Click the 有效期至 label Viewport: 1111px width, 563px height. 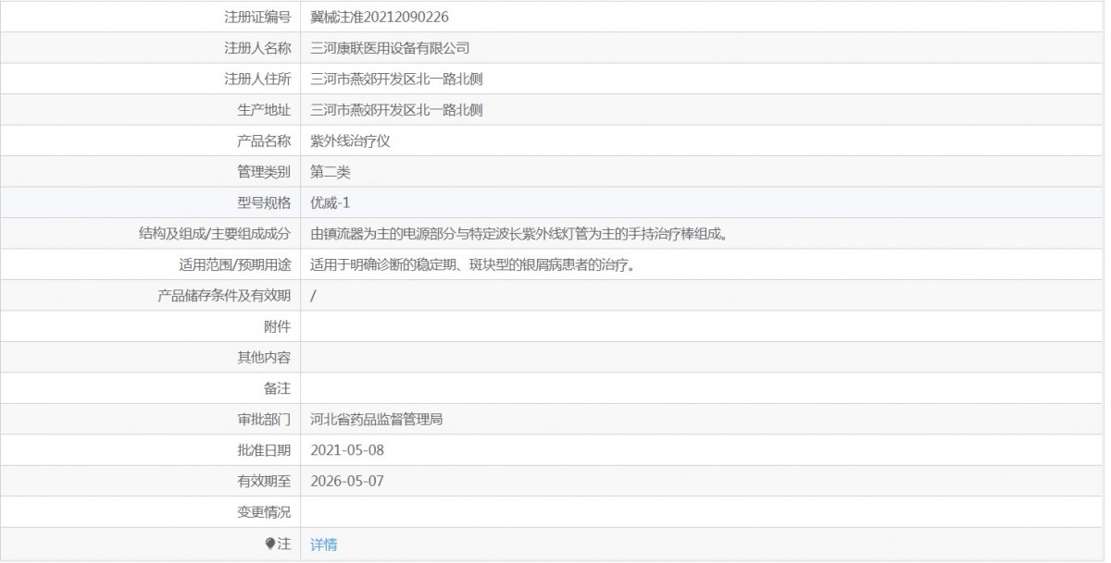[x=264, y=482]
